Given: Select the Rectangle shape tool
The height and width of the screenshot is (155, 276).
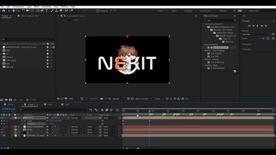Looking at the screenshot, I should click(x=38, y=11).
